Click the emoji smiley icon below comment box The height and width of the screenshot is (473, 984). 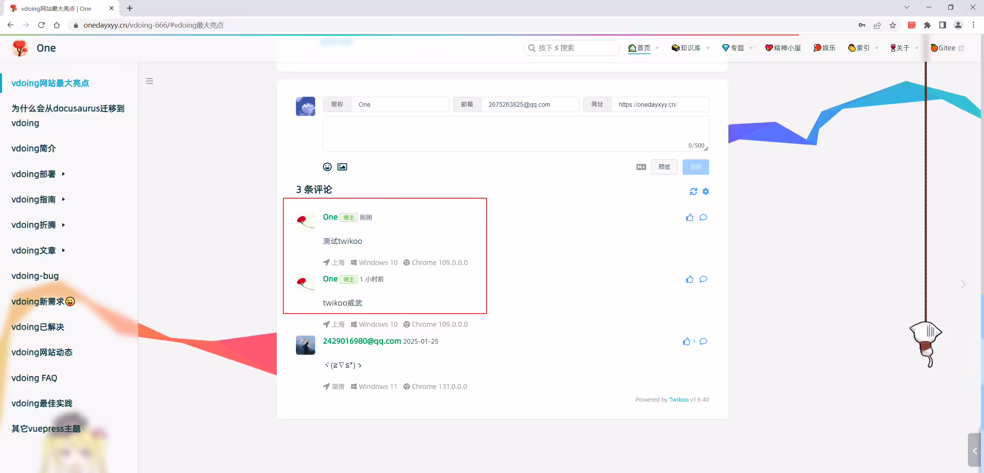[327, 167]
